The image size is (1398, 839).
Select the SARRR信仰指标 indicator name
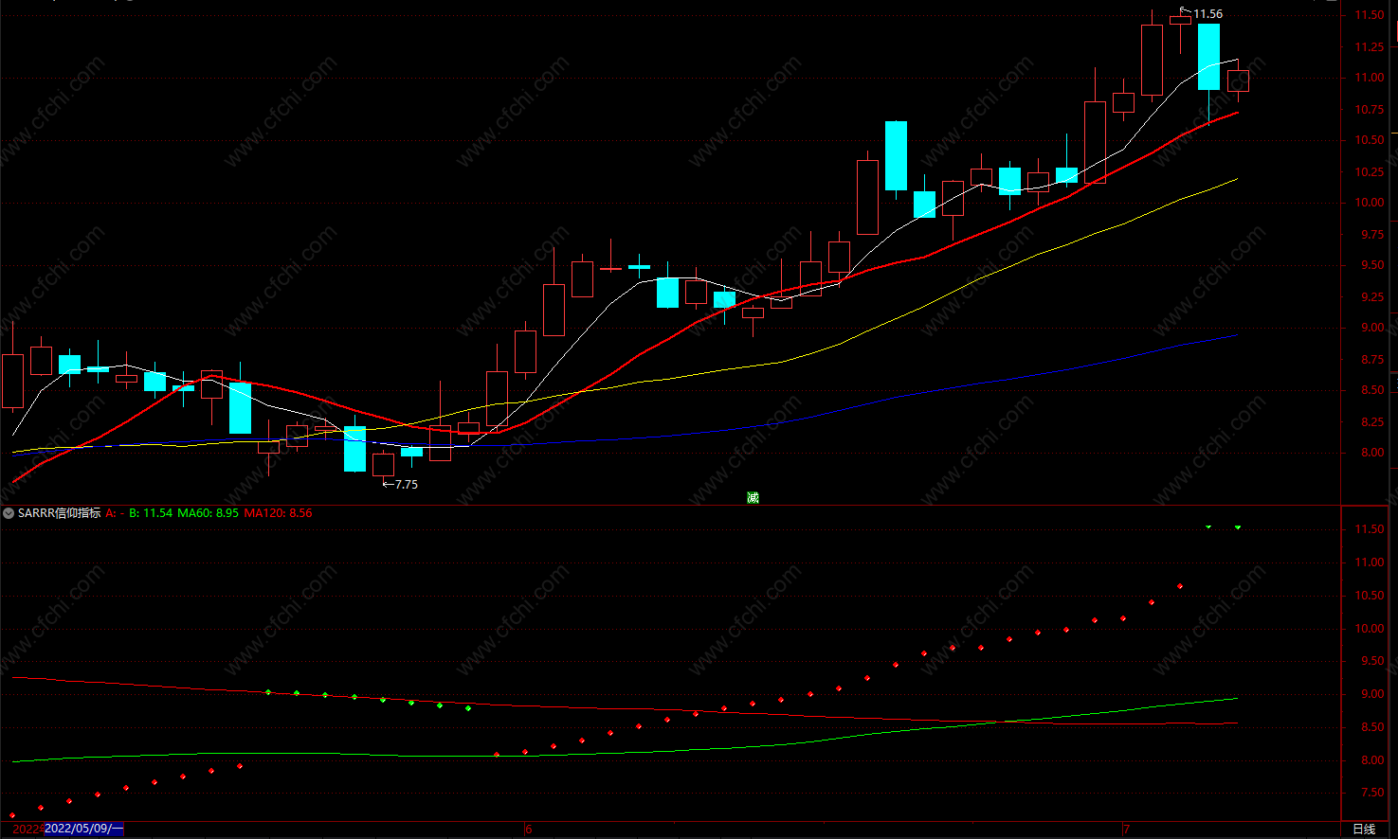click(59, 513)
